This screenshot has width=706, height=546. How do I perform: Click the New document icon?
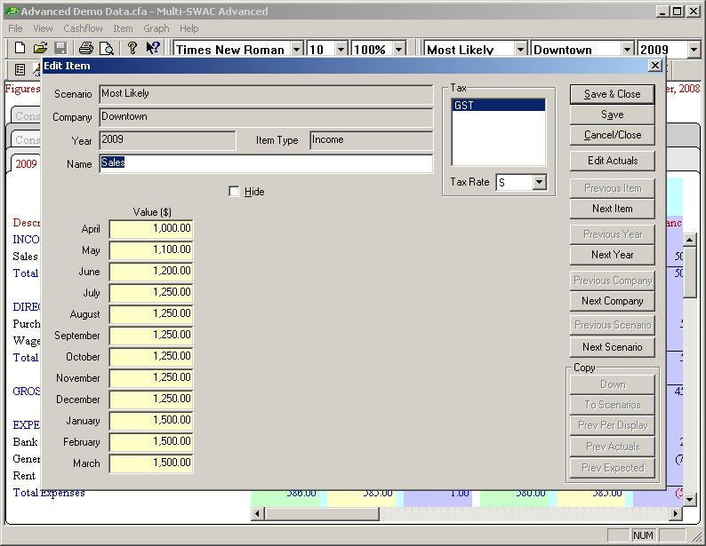[20, 49]
